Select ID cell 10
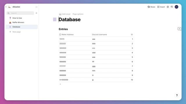 pyautogui.click(x=132, y=80)
